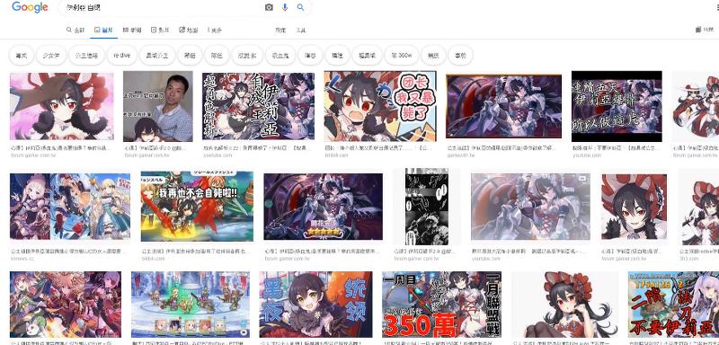Screen dimensions: 719x345
Task: Open the chibi battle stage game thumbnail
Action: [x=191, y=305]
